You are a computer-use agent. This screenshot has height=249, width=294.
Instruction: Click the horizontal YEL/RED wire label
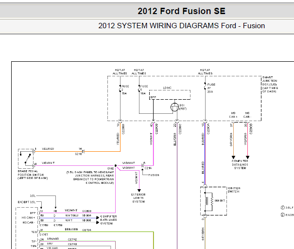click(x=48, y=149)
